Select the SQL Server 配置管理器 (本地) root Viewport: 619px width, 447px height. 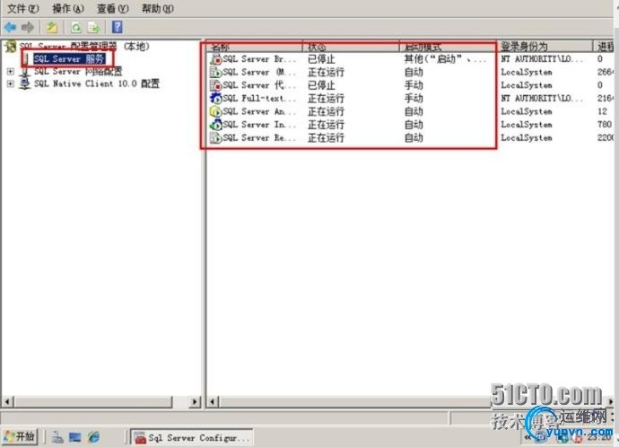click(x=84, y=46)
